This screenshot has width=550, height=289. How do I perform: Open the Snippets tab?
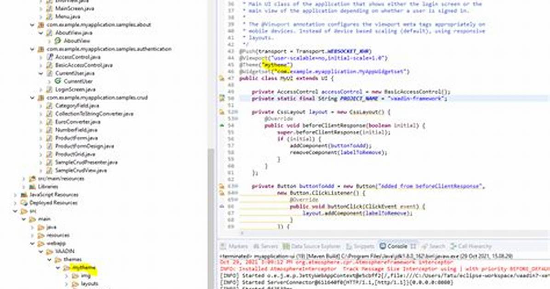pos(361,246)
